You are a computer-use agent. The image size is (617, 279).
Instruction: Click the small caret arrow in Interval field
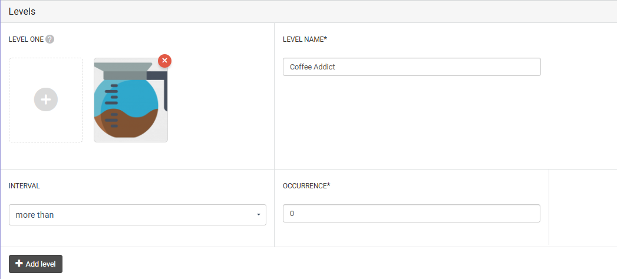click(259, 215)
